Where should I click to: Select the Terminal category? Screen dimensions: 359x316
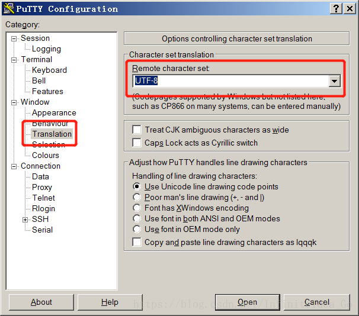coord(36,59)
